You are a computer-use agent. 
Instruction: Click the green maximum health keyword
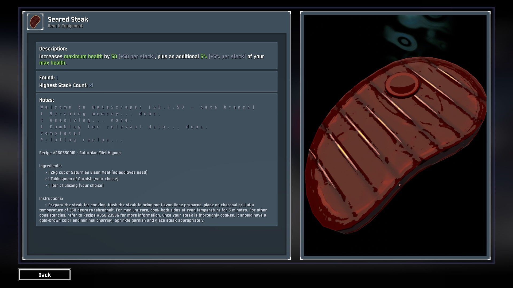point(83,57)
